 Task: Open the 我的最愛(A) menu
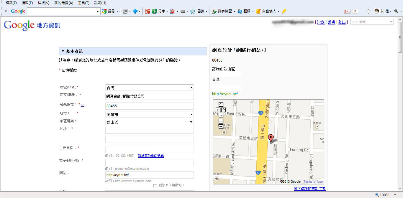coord(63,3)
